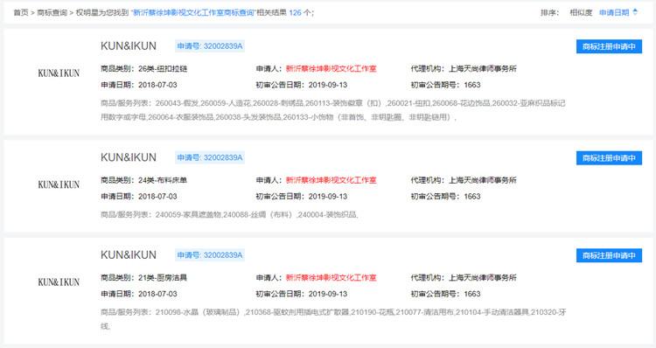The image size is (656, 348).
Task: Click red applicant name in 26类 record
Action: click(331, 68)
